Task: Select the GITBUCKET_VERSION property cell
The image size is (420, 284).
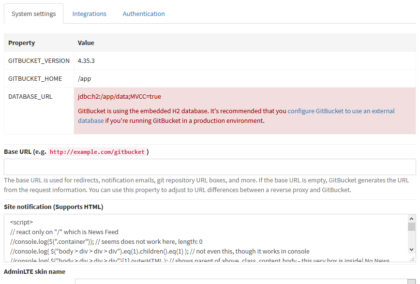Action: 39,61
